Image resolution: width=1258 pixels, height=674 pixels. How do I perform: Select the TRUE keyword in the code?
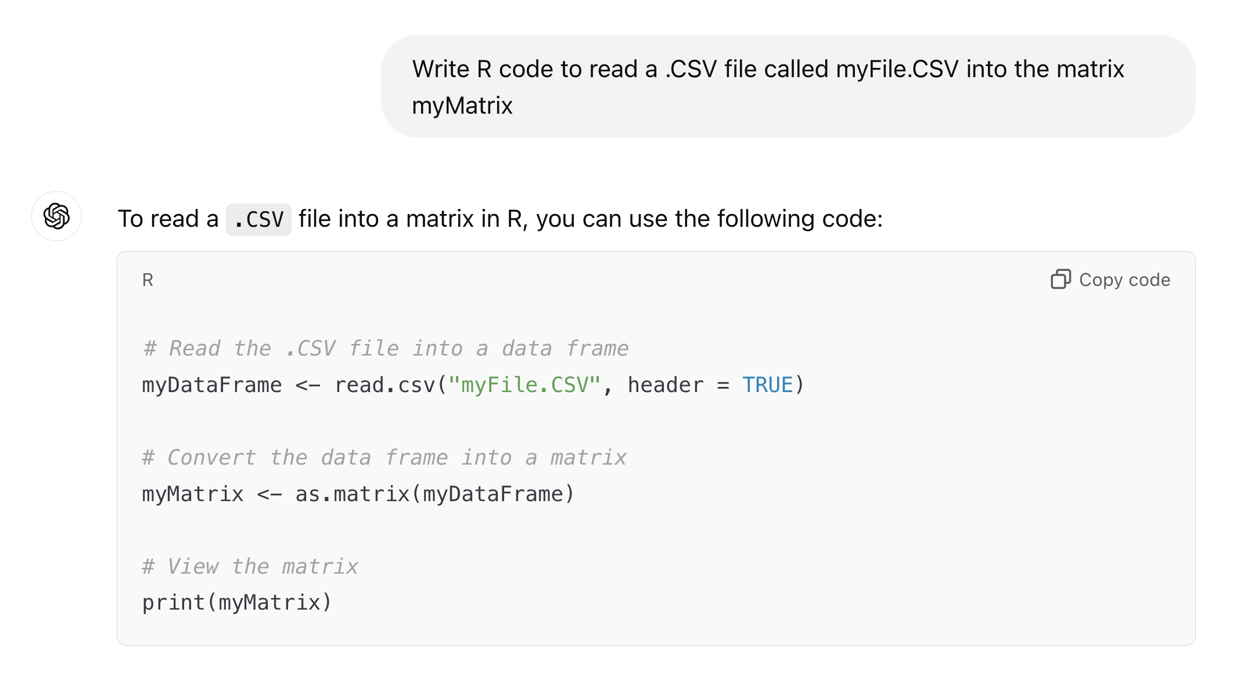coord(768,385)
